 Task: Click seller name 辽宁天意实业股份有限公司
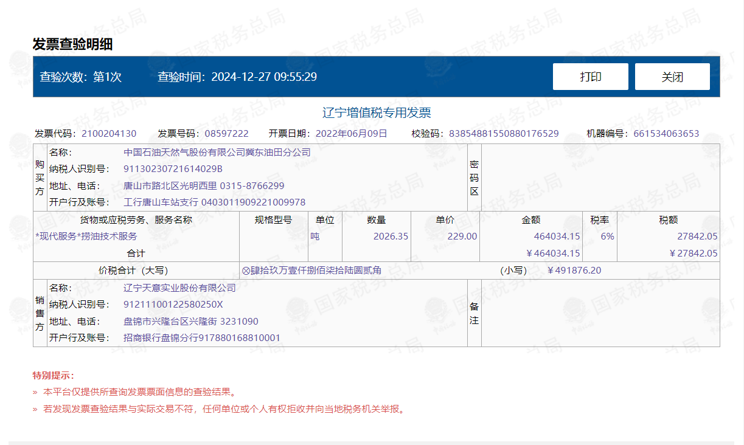[179, 288]
